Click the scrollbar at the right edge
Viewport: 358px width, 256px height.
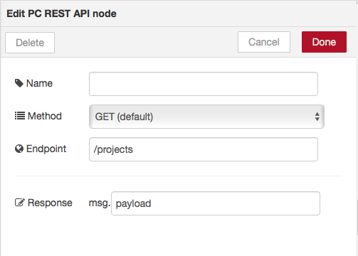coord(357,218)
